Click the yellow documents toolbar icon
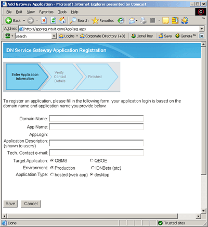 [175, 20]
